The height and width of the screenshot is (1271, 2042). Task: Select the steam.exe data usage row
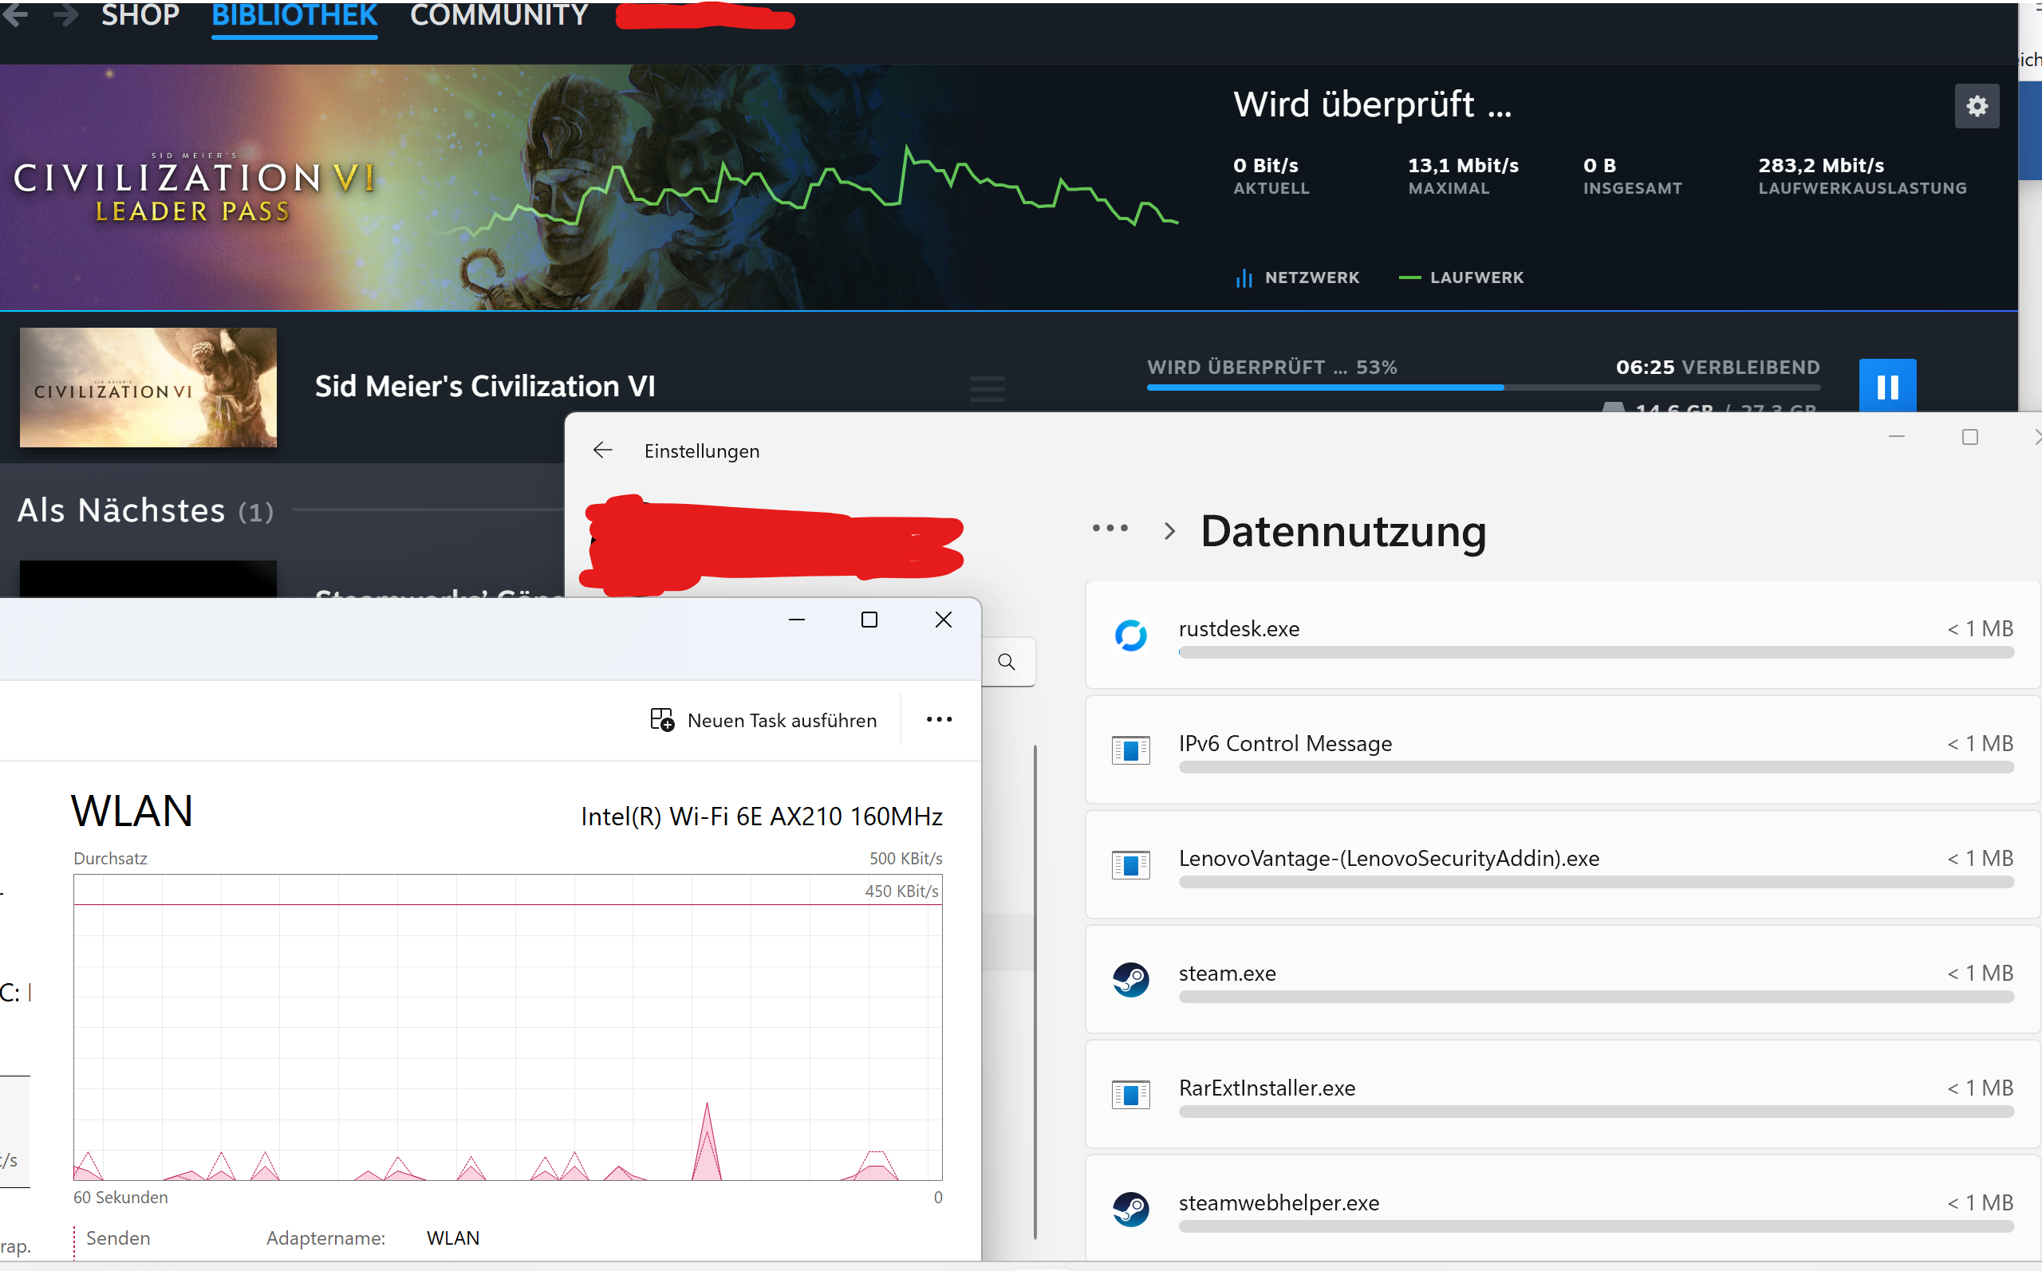coord(1563,979)
